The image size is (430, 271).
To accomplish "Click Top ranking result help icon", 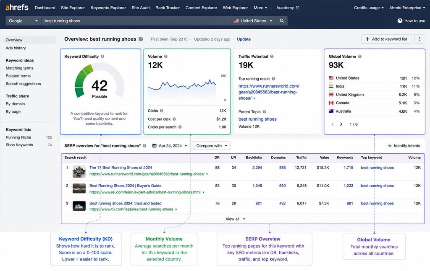I will (273, 79).
